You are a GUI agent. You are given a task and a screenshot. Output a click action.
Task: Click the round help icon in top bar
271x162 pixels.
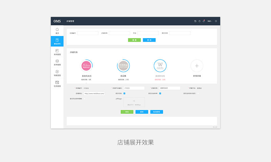point(200,21)
